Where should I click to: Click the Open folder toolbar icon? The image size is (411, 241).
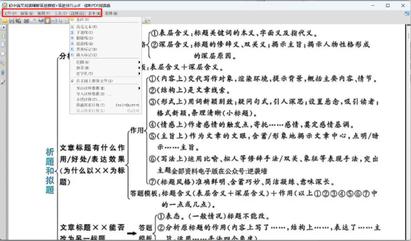[5, 21]
